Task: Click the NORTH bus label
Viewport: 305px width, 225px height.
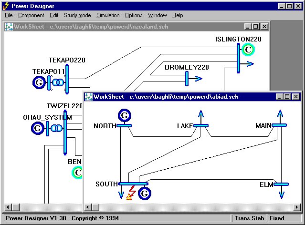Action: click(105, 126)
